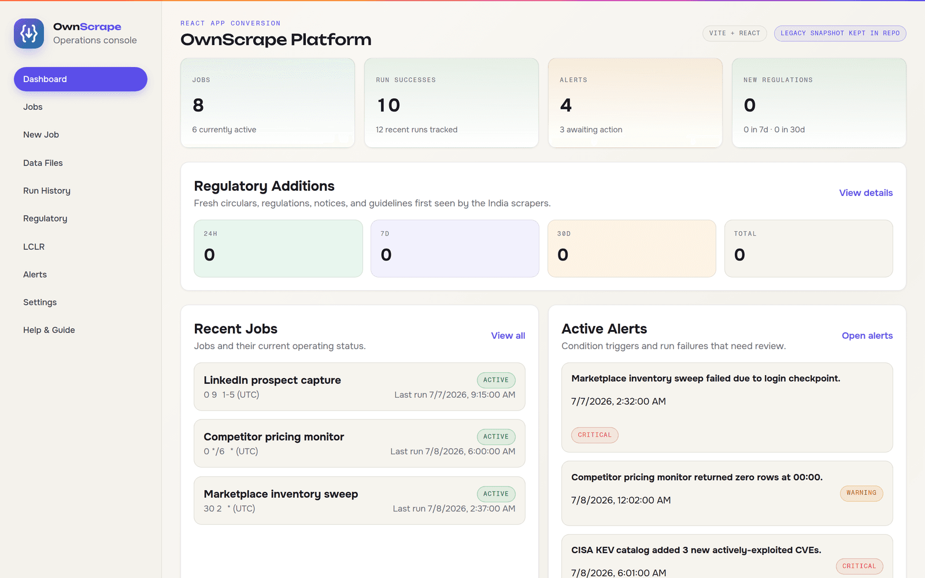Screen dimensions: 925x578
Task: Open Marketplace sweep failed login checkpoint alert
Action: [x=727, y=407]
